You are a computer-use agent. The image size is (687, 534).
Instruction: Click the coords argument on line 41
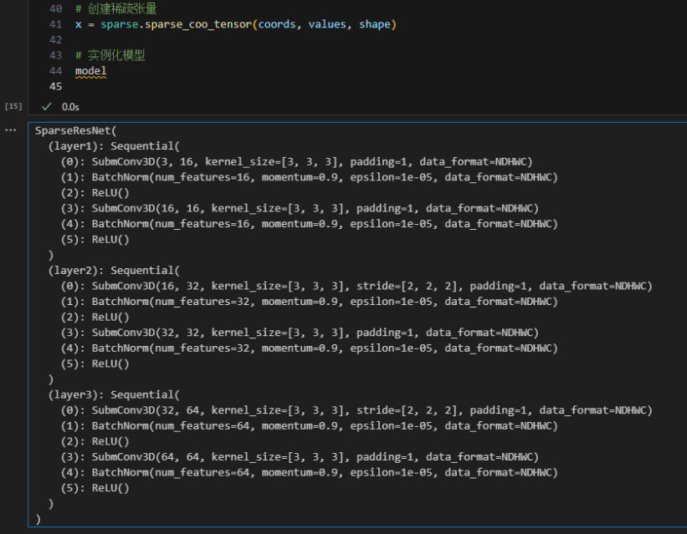(277, 24)
